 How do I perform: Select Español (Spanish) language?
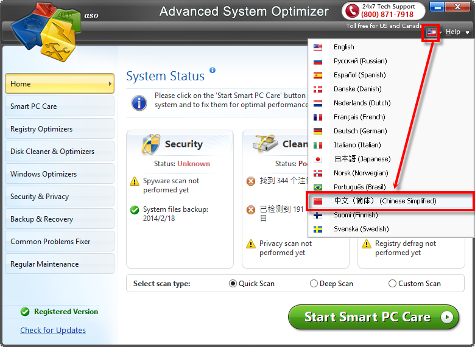click(x=391, y=75)
